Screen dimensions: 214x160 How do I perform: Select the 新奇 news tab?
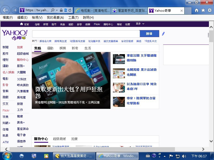(x=75, y=48)
